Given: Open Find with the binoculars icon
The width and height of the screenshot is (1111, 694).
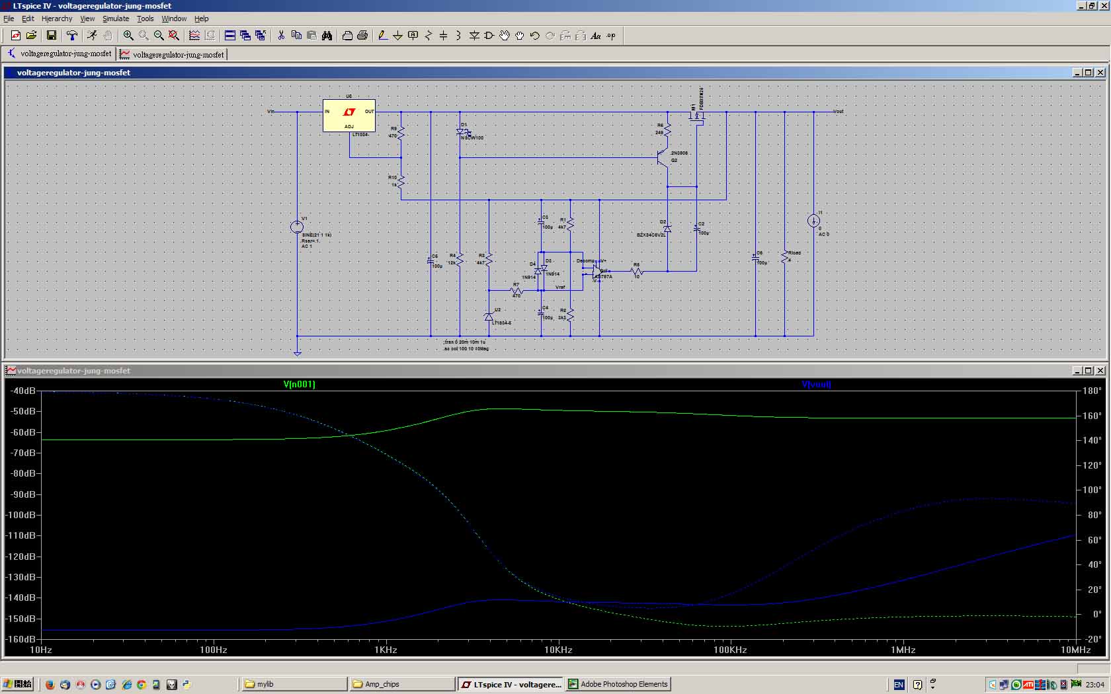Looking at the screenshot, I should [327, 36].
